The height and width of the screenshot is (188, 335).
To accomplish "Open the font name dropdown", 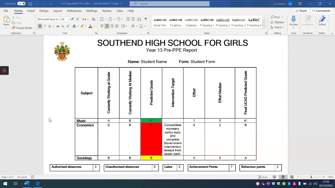I will click(x=59, y=19).
